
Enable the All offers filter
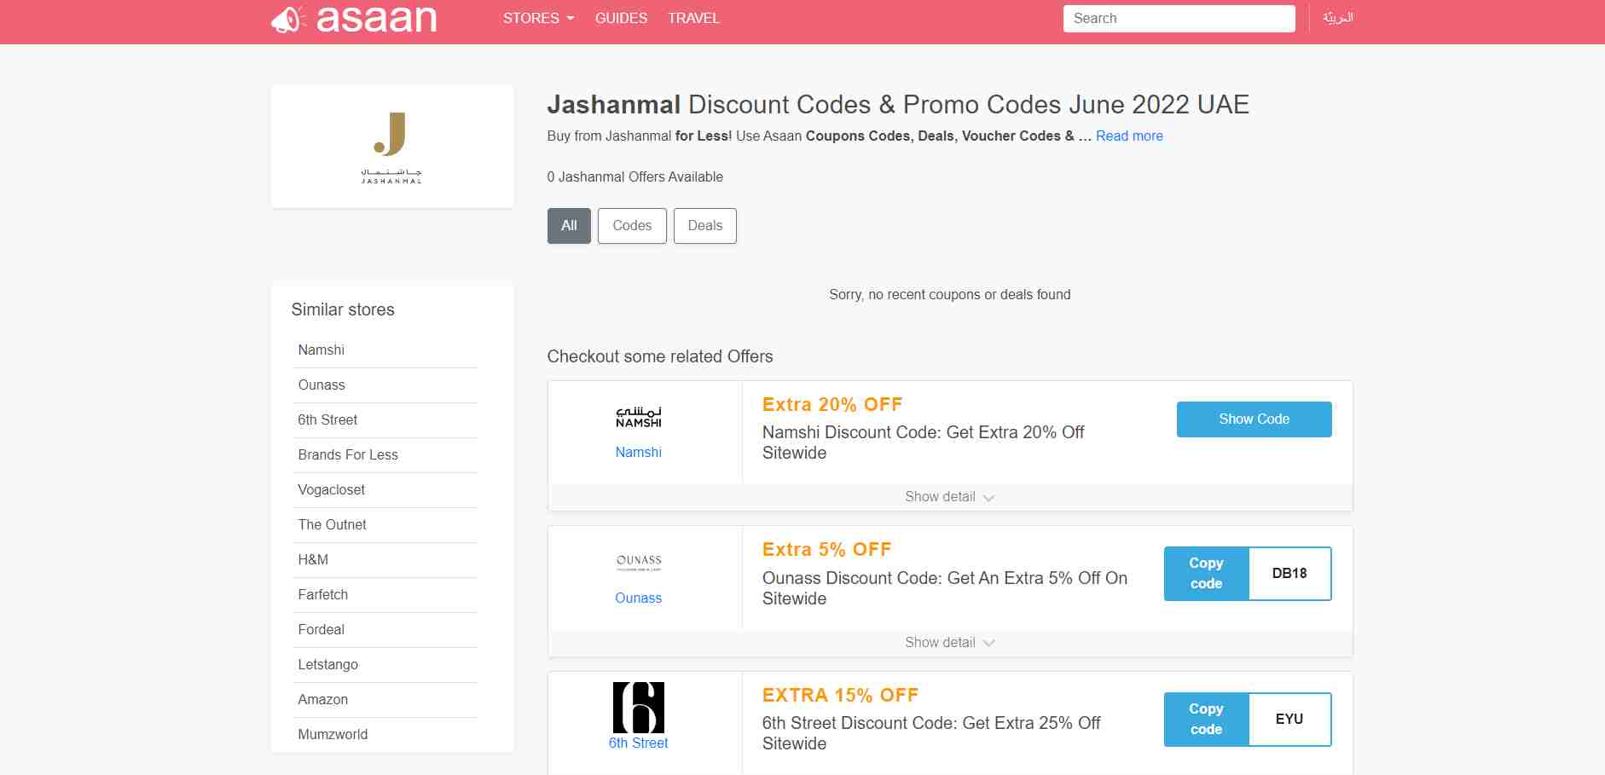[568, 226]
